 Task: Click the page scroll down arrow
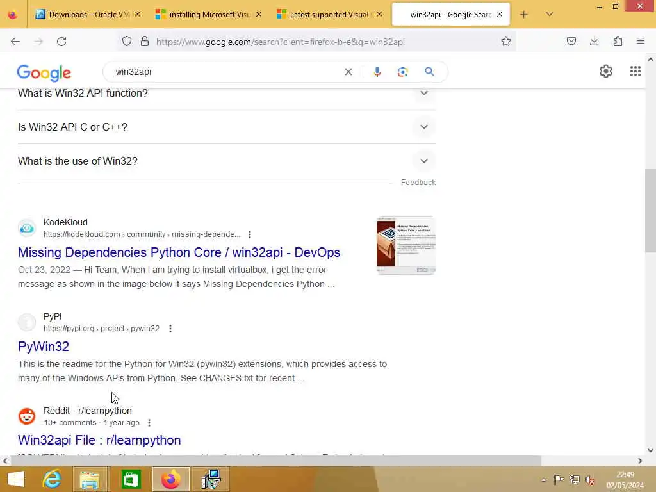click(x=650, y=450)
